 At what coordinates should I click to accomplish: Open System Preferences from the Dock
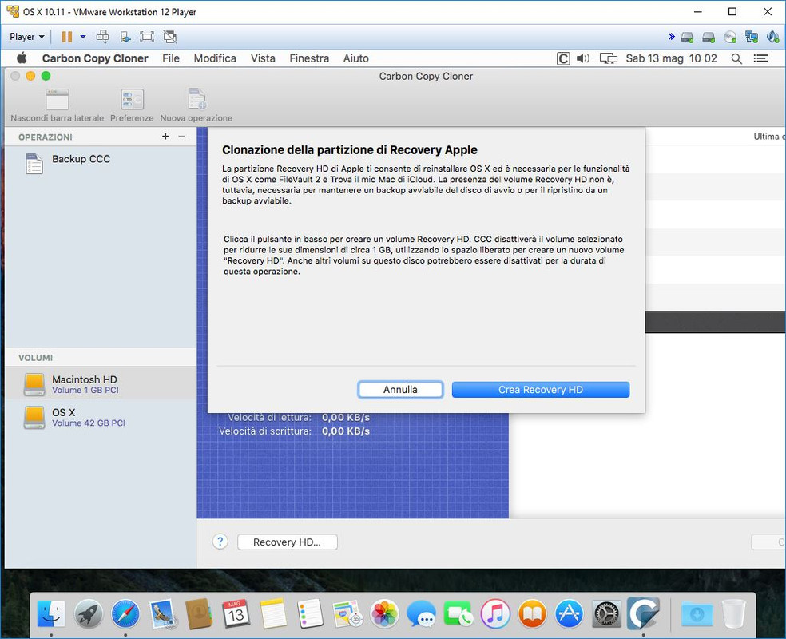pyautogui.click(x=606, y=613)
